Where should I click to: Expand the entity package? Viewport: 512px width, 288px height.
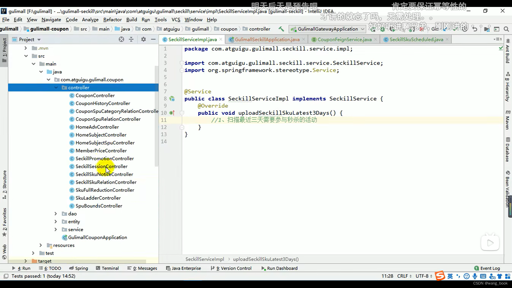[55, 222]
